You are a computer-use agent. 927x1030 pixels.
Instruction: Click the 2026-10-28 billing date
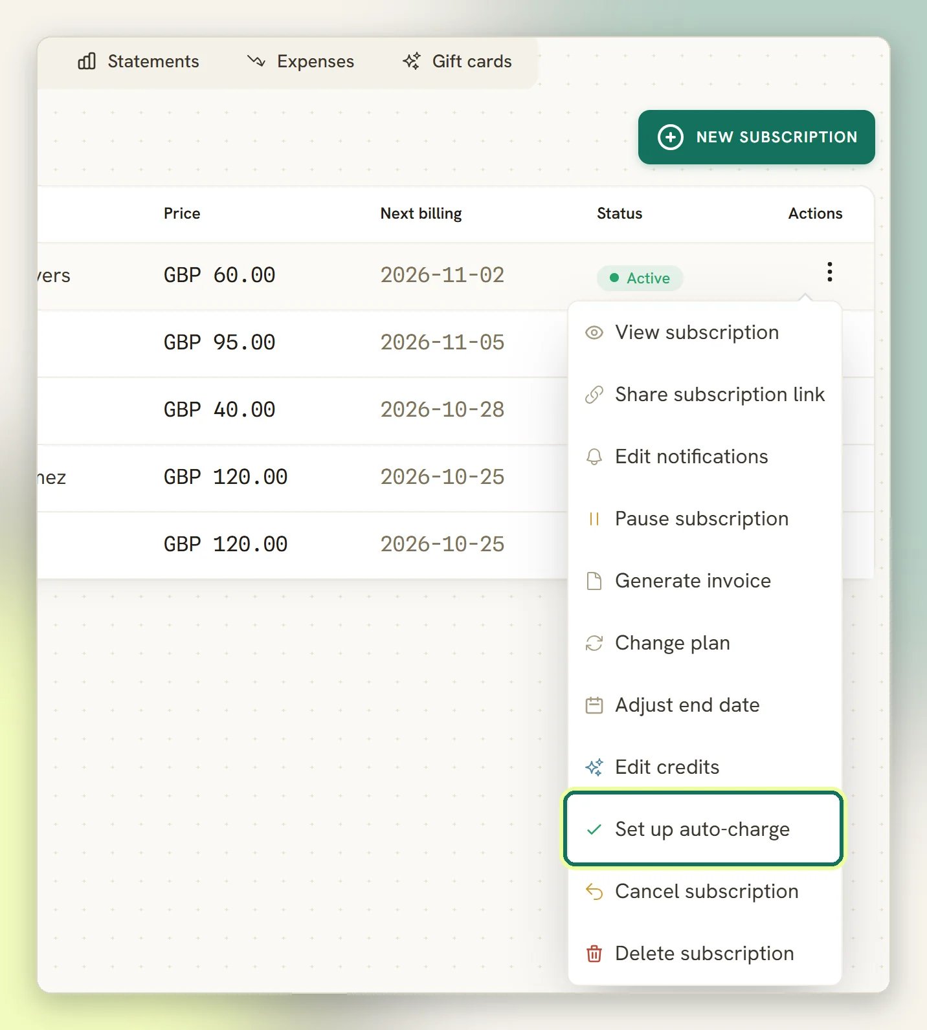[x=442, y=410]
